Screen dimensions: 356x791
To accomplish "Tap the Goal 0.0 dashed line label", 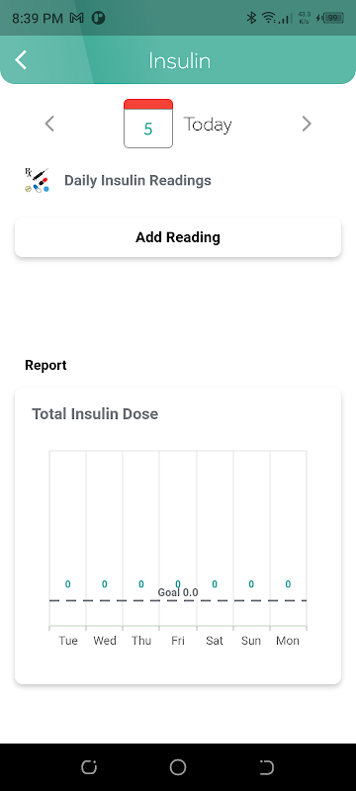I will click(178, 592).
